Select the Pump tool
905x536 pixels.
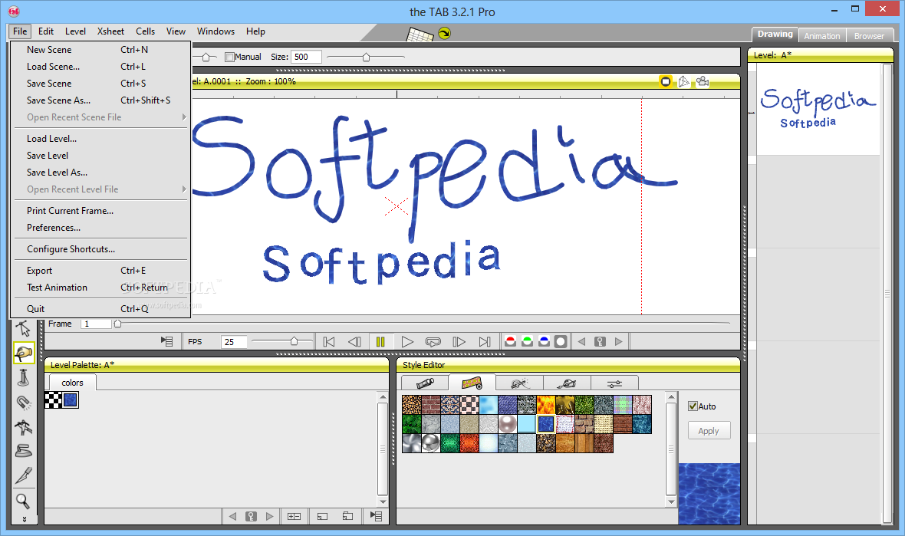pyautogui.click(x=23, y=377)
